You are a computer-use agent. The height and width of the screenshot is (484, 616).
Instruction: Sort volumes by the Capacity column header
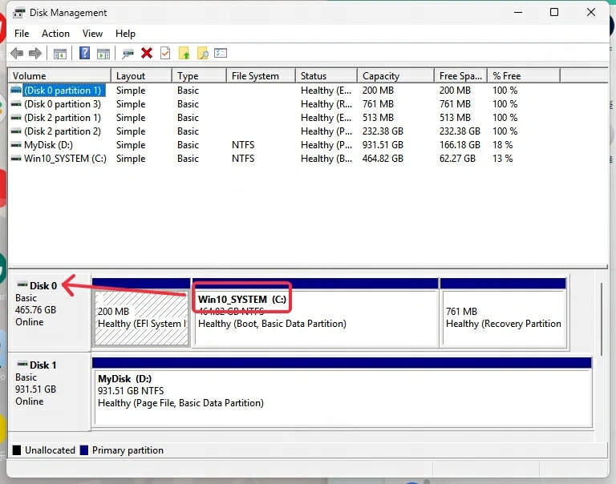tap(381, 76)
